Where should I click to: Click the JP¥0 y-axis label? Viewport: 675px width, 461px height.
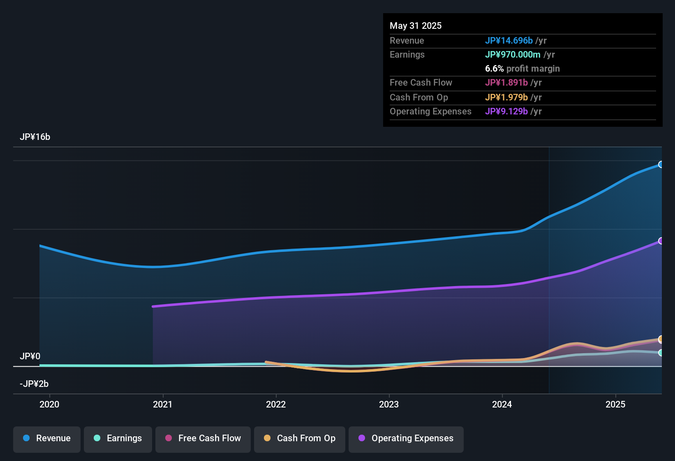tap(30, 356)
